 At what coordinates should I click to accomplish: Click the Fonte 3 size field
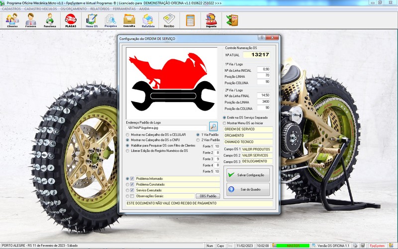(217, 159)
